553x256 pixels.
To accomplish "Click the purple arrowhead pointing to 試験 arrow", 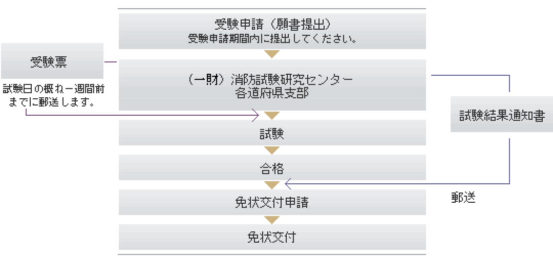I will 257,115.
